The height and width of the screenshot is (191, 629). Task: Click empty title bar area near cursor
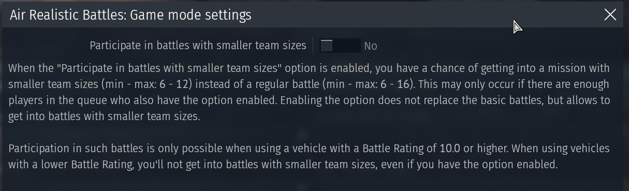click(x=466, y=15)
